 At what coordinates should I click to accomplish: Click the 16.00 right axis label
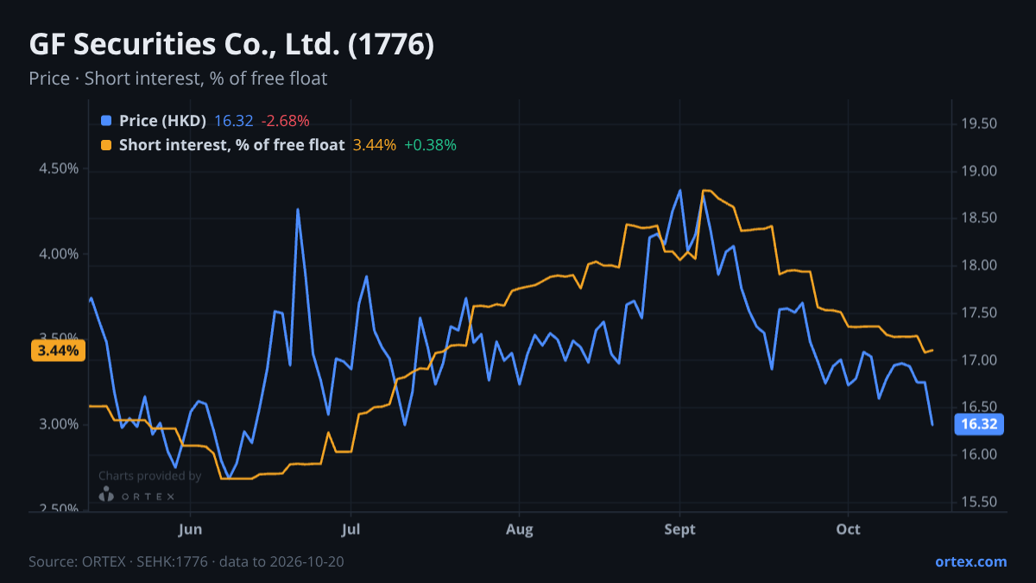tap(978, 454)
